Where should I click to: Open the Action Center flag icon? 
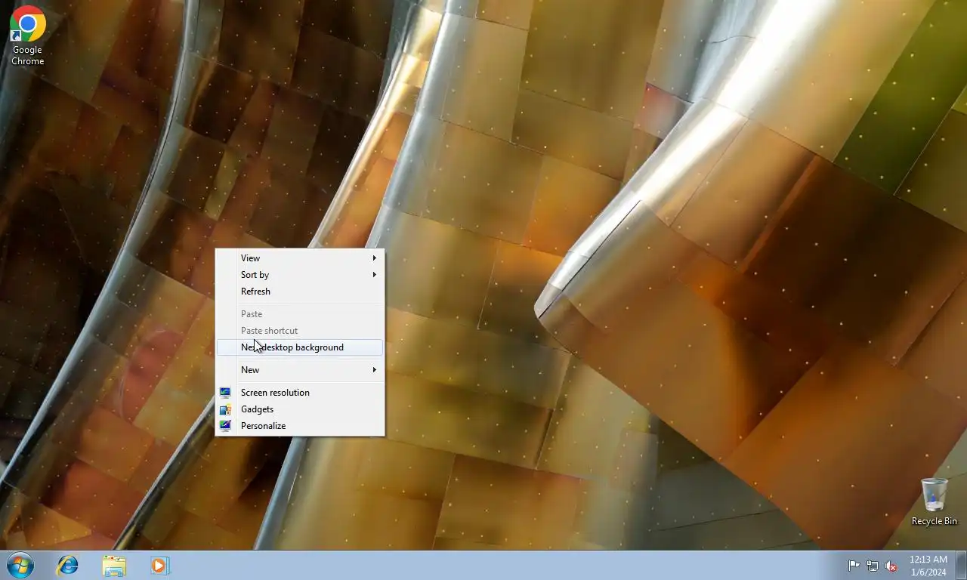[854, 566]
